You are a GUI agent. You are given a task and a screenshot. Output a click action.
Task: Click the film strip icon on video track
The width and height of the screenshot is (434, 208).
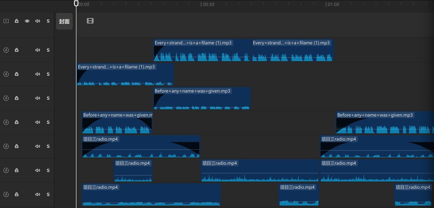[90, 21]
